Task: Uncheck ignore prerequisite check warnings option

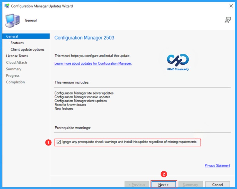Action: tap(59, 142)
